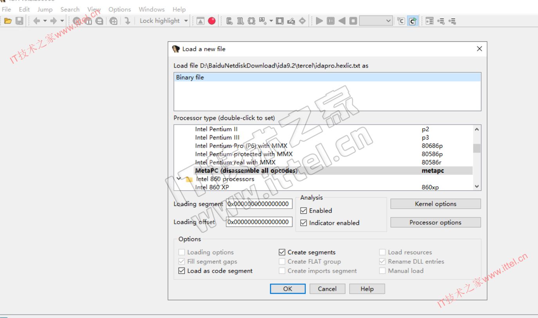Screen dimensions: 538x318
Task: Uncheck Indicator enabled checkbox
Action: coord(303,223)
